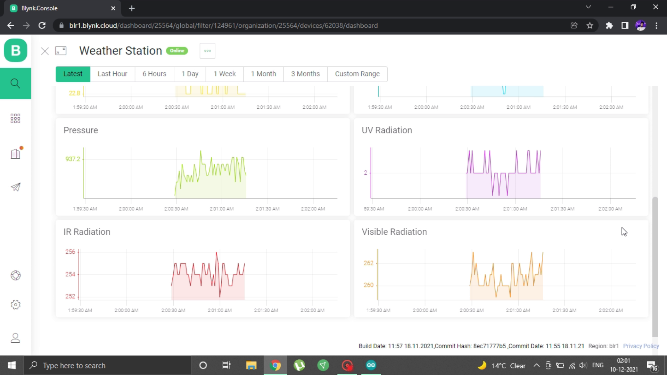
Task: Open the browser extensions puzzle icon
Action: pos(609,25)
